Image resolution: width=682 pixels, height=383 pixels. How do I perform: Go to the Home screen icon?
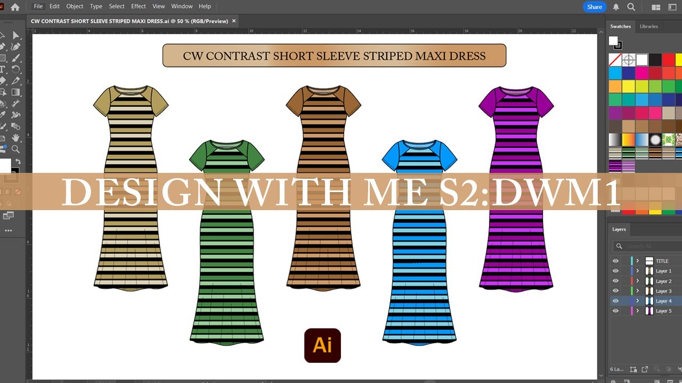15,7
